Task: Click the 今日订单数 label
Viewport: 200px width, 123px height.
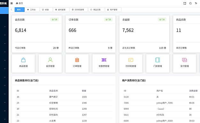Action: (x=20, y=48)
